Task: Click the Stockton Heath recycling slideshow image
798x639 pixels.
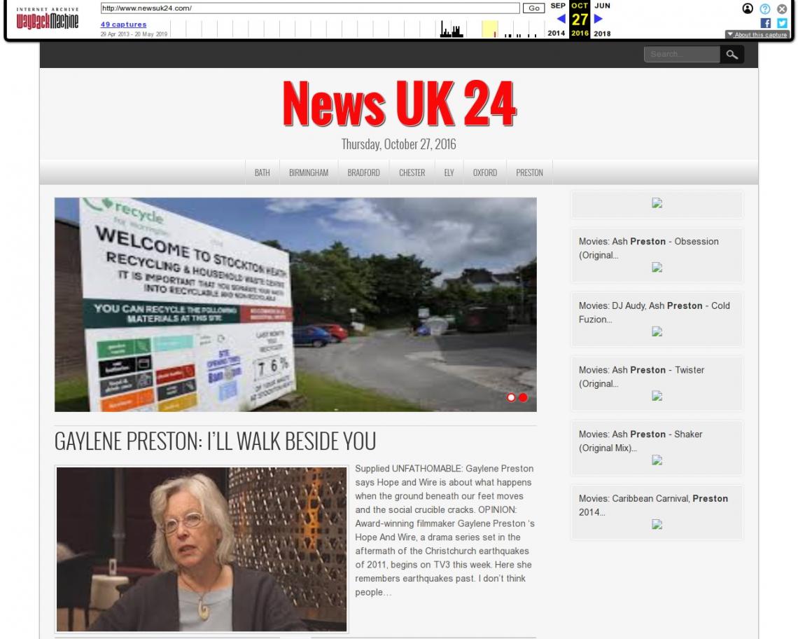Action: point(295,305)
